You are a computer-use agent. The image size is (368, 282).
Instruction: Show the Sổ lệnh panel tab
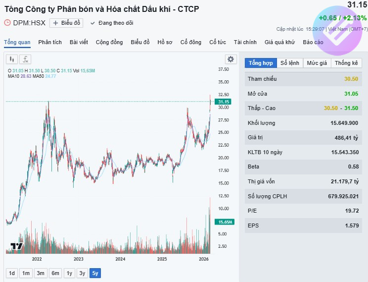(290, 63)
